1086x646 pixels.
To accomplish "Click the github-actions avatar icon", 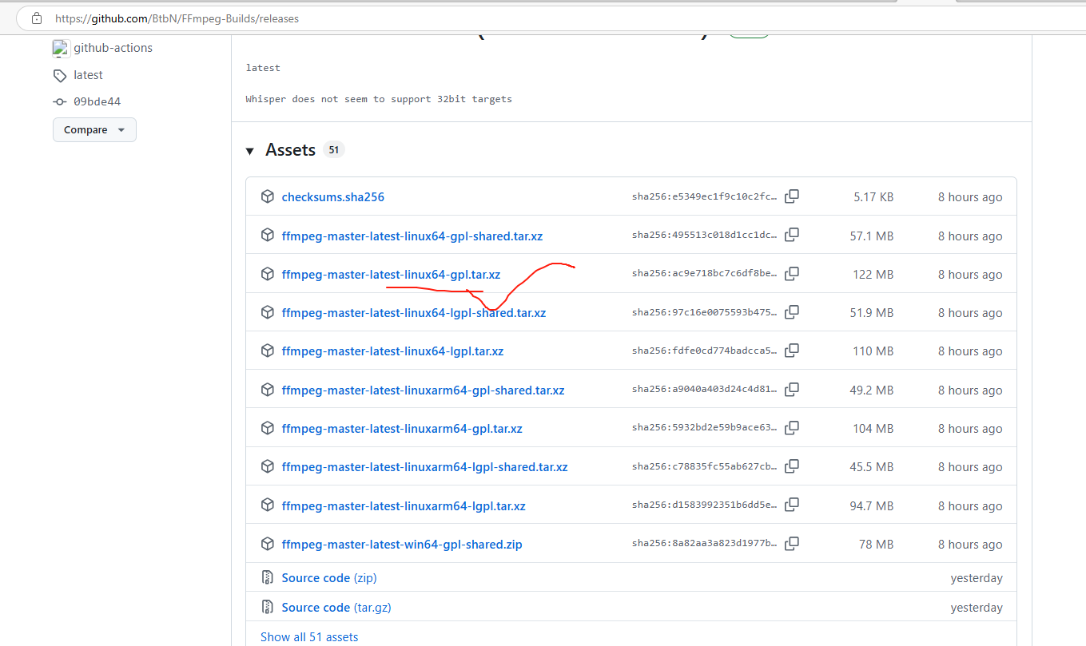I will tap(61, 49).
